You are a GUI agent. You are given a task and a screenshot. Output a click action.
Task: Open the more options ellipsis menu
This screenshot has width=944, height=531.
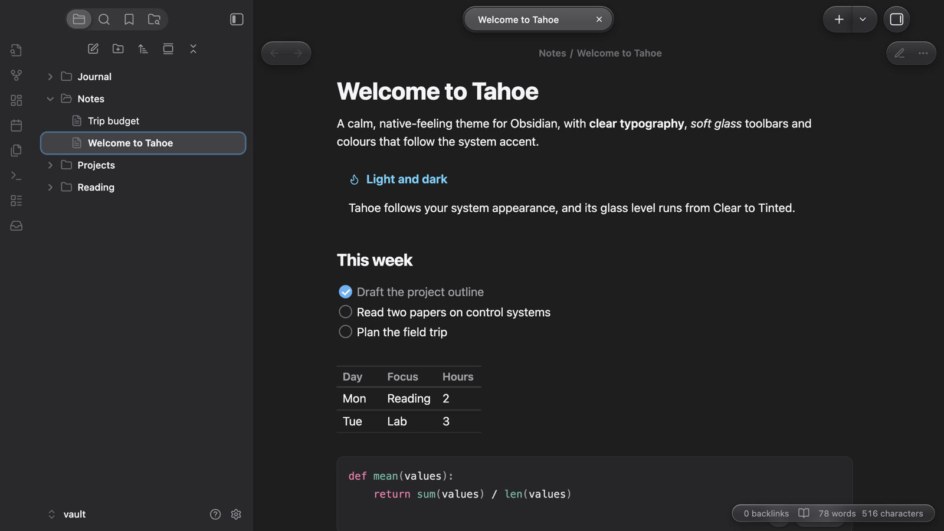tap(923, 53)
